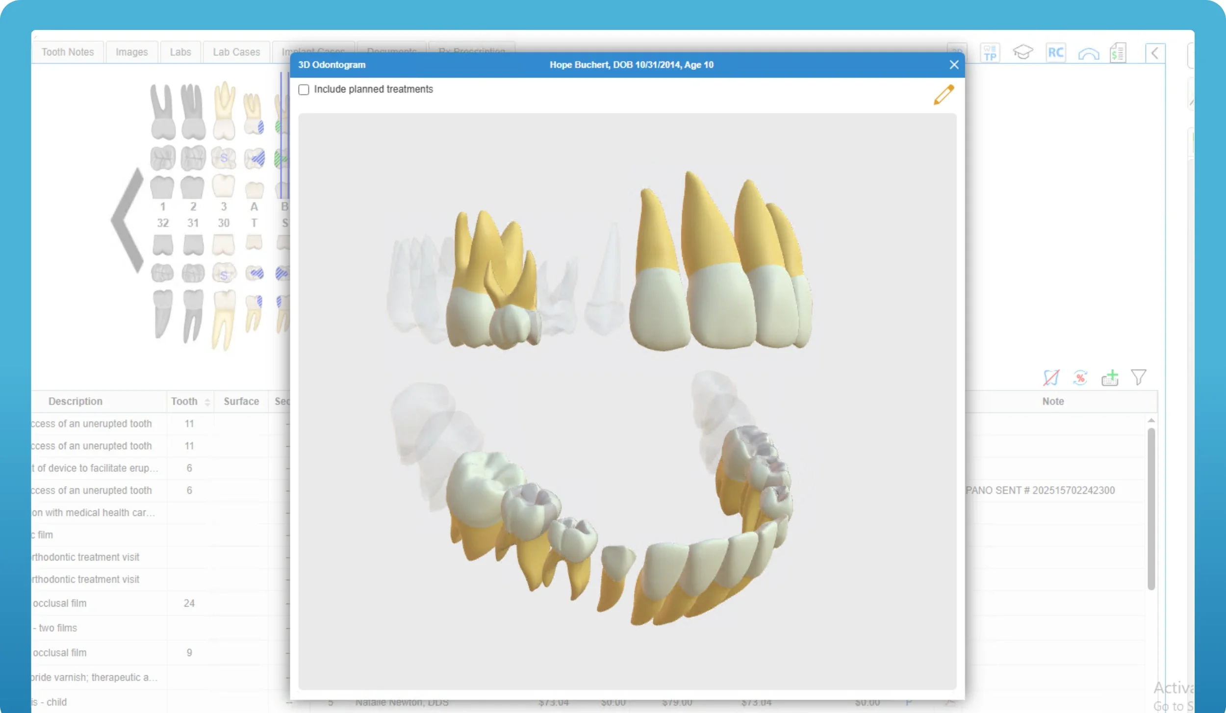Click the percent refresh icon
The image size is (1226, 713).
(1080, 378)
